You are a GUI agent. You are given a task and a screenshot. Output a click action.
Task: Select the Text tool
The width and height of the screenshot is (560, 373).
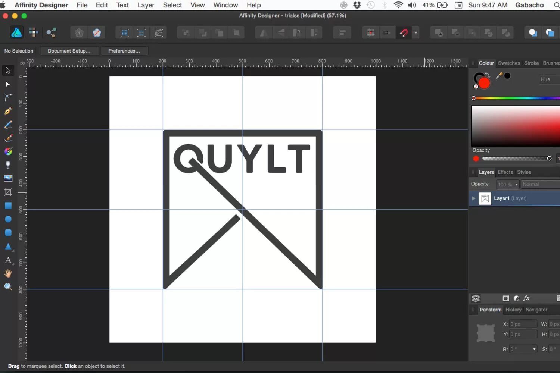point(8,260)
